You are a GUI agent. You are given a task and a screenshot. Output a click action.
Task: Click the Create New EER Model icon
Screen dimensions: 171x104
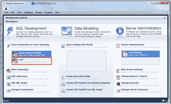click(x=63, y=78)
